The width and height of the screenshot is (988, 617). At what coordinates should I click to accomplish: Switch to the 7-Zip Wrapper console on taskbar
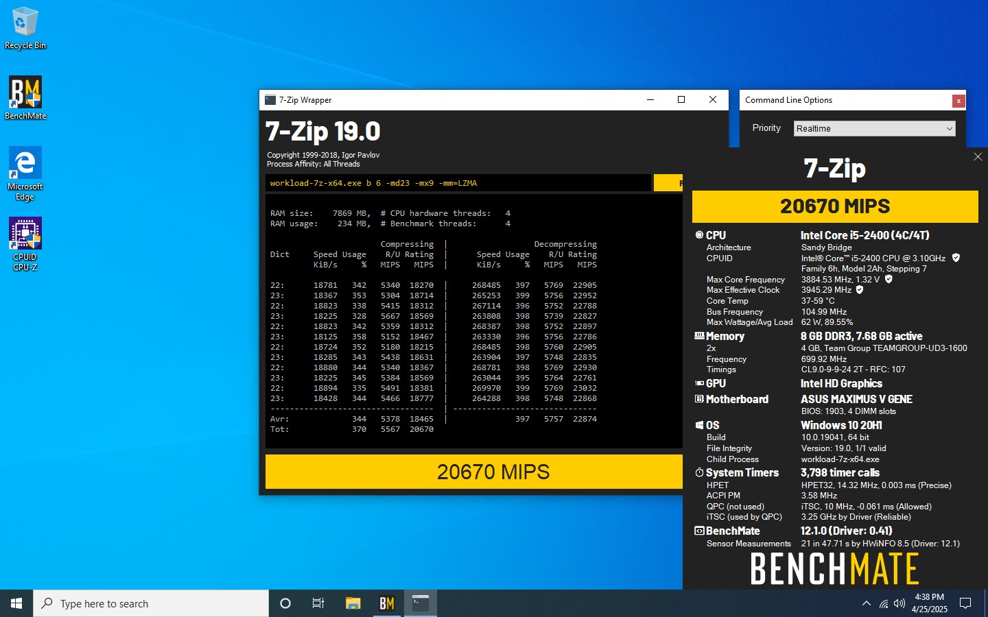[420, 603]
